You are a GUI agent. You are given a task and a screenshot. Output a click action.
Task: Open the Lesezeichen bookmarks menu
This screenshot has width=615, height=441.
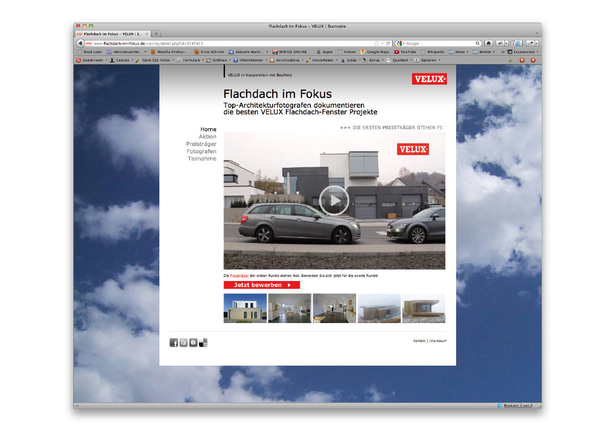[523, 52]
